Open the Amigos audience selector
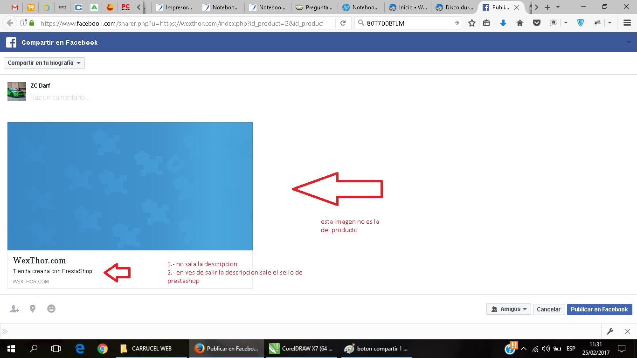637x358 pixels. 508,309
